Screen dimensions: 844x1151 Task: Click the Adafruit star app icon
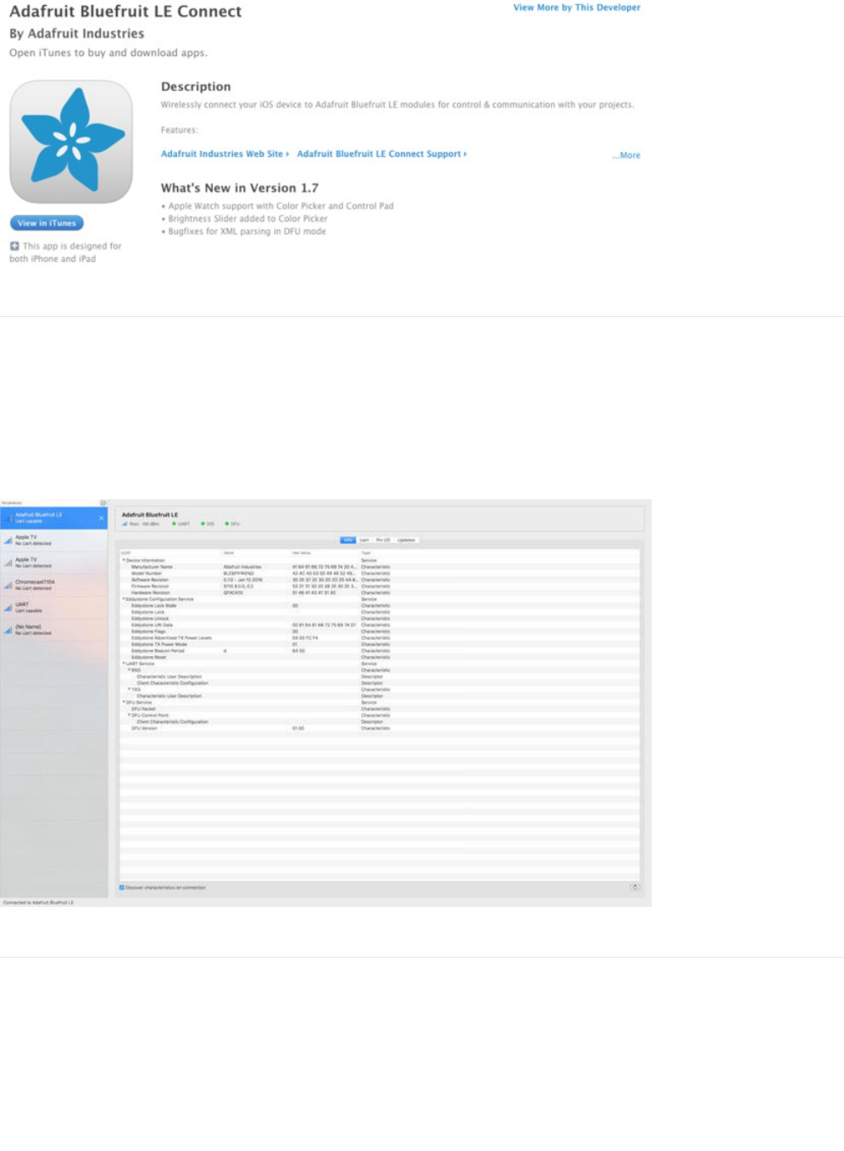point(71,142)
